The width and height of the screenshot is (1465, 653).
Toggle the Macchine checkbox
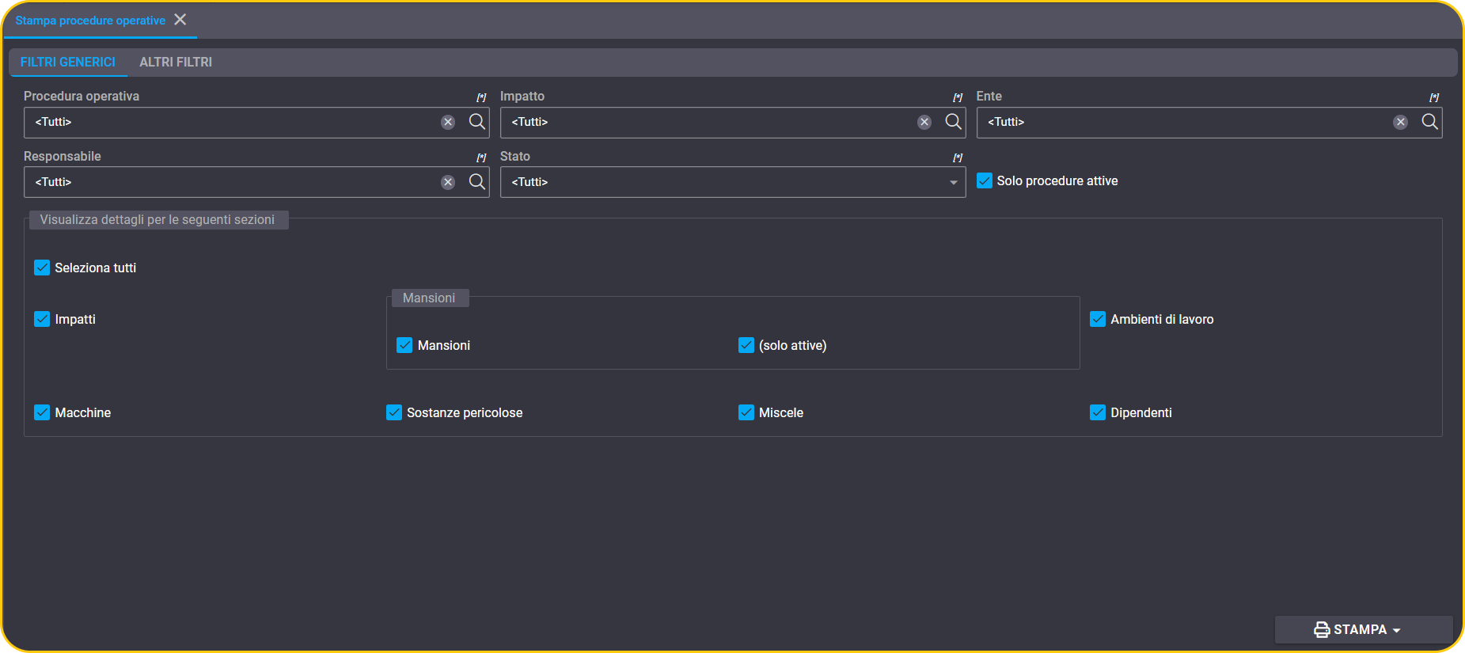click(x=42, y=412)
